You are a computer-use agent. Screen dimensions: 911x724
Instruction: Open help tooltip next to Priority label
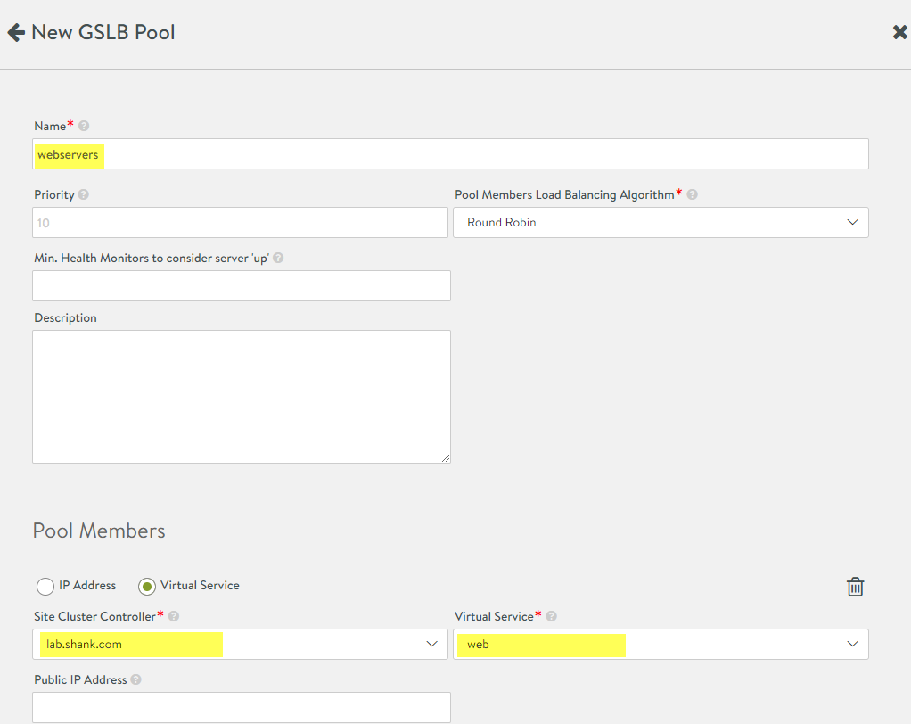(x=84, y=194)
